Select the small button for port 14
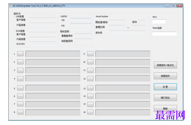This screenshot has height=125, width=191. 90,96
